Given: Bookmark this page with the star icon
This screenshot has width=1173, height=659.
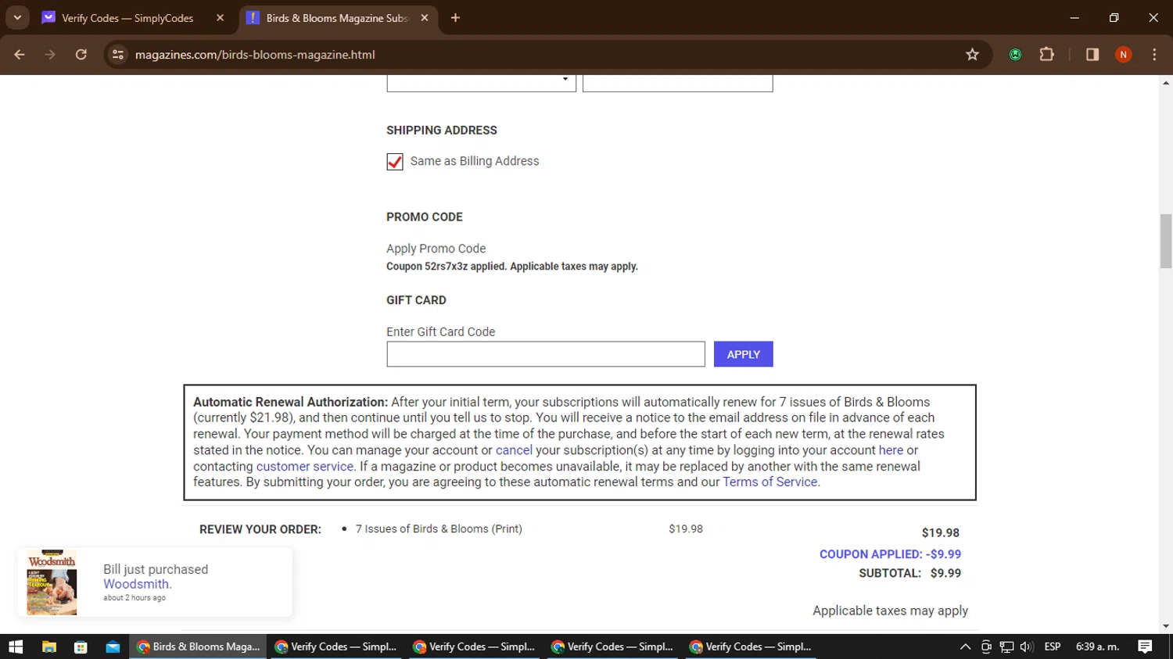Looking at the screenshot, I should (x=972, y=55).
